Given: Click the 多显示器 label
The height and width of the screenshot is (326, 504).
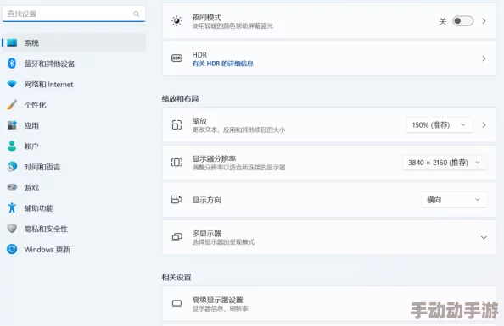Looking at the screenshot, I should pyautogui.click(x=207, y=233).
